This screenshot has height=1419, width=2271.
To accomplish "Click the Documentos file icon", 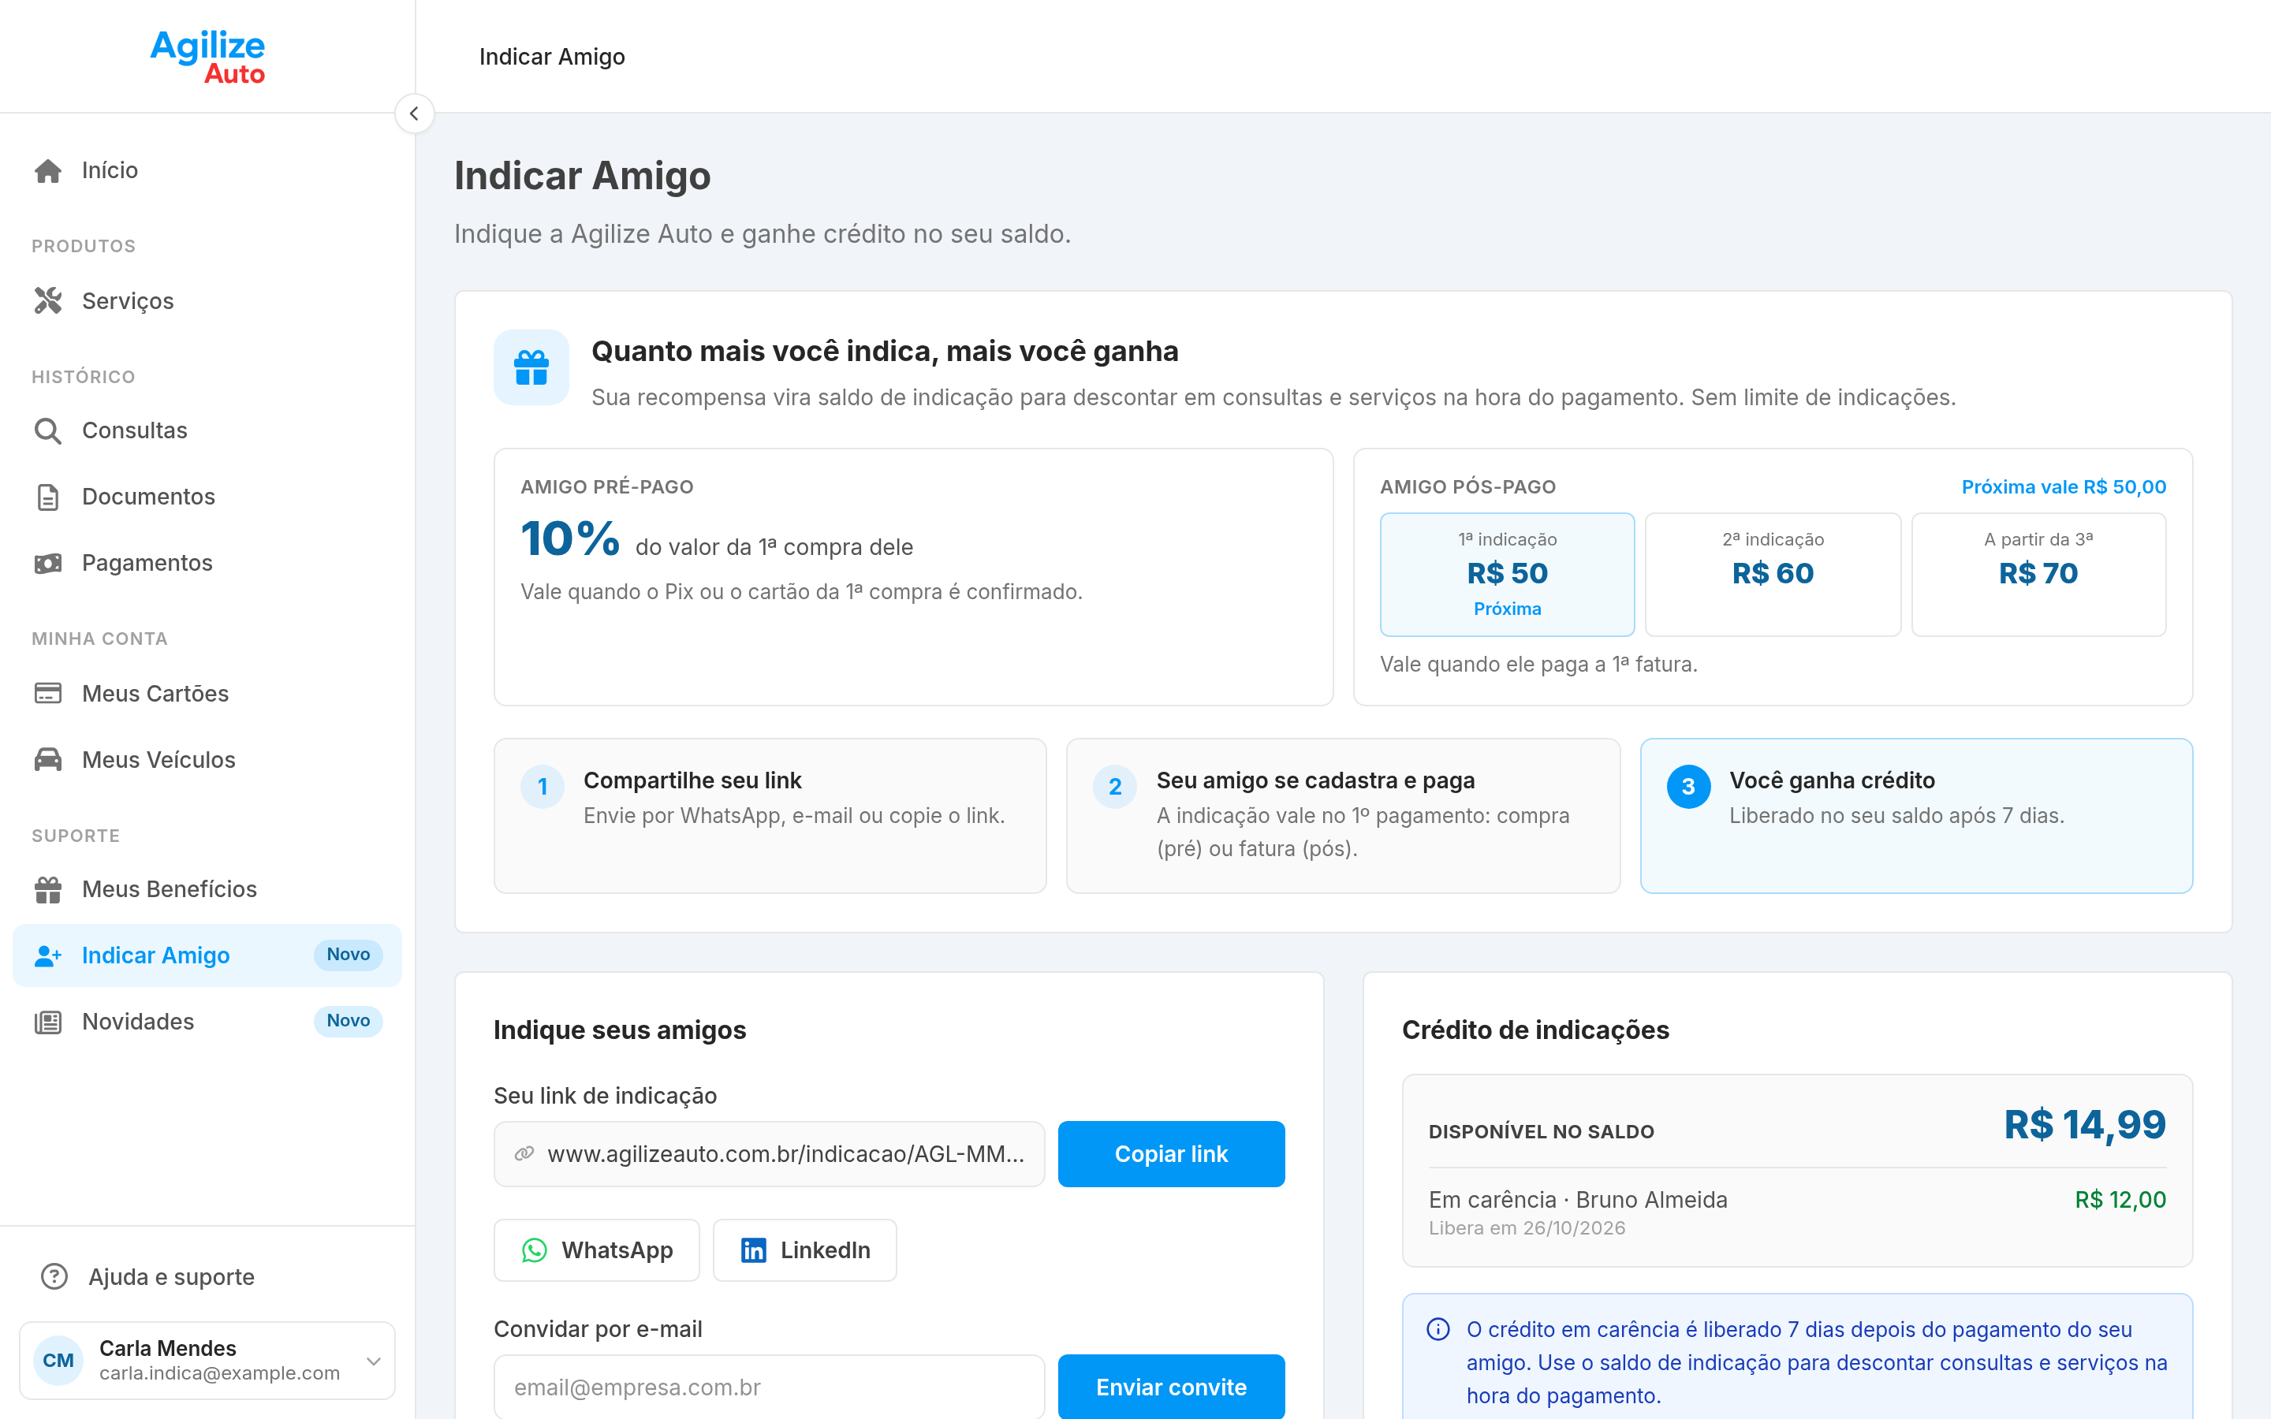I will (x=48, y=497).
